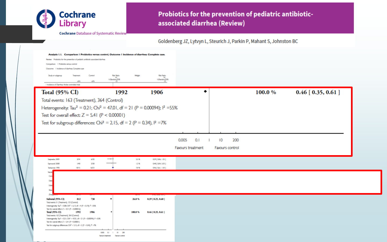Click the enlarged "Favours treatment" axis label
The height and width of the screenshot is (242, 387).
189,148
